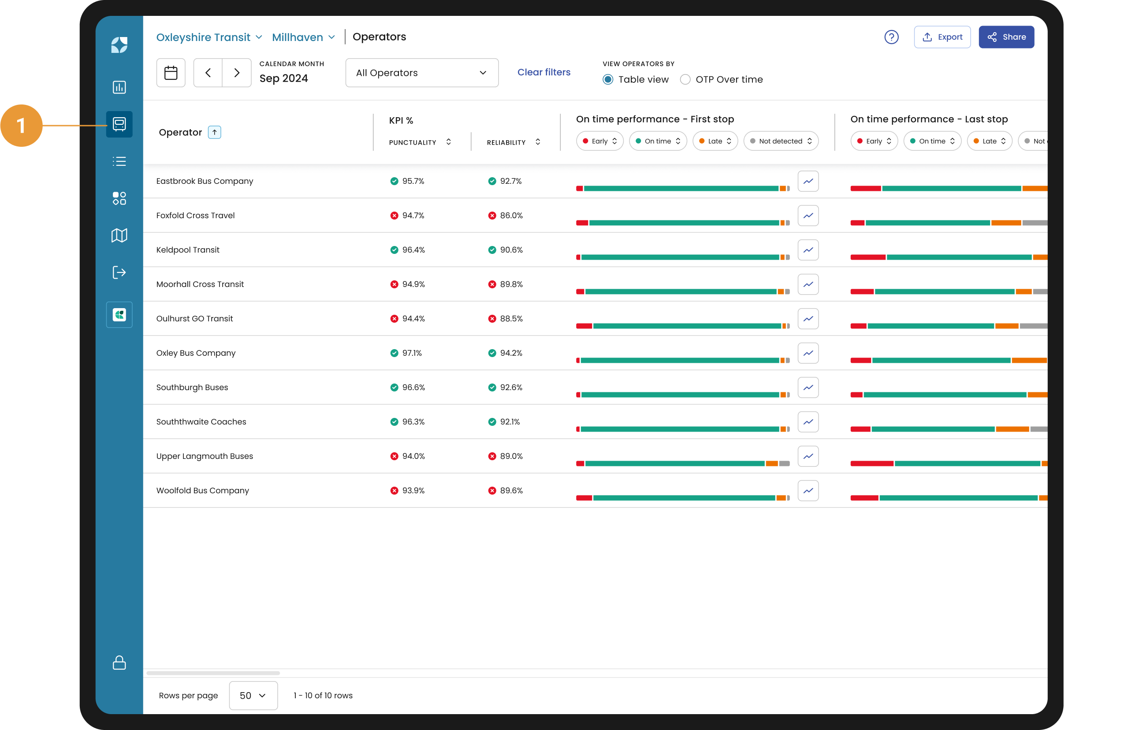Toggle the Operator column sort arrow
Image resolution: width=1143 pixels, height=730 pixels.
[x=215, y=132]
